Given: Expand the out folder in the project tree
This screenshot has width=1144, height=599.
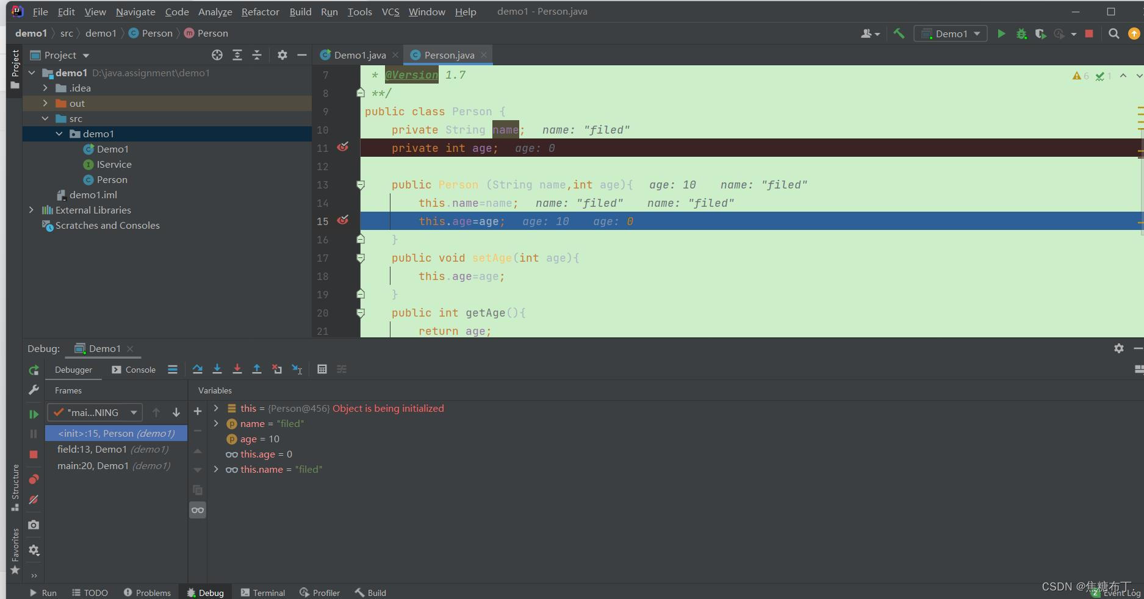Looking at the screenshot, I should tap(45, 103).
